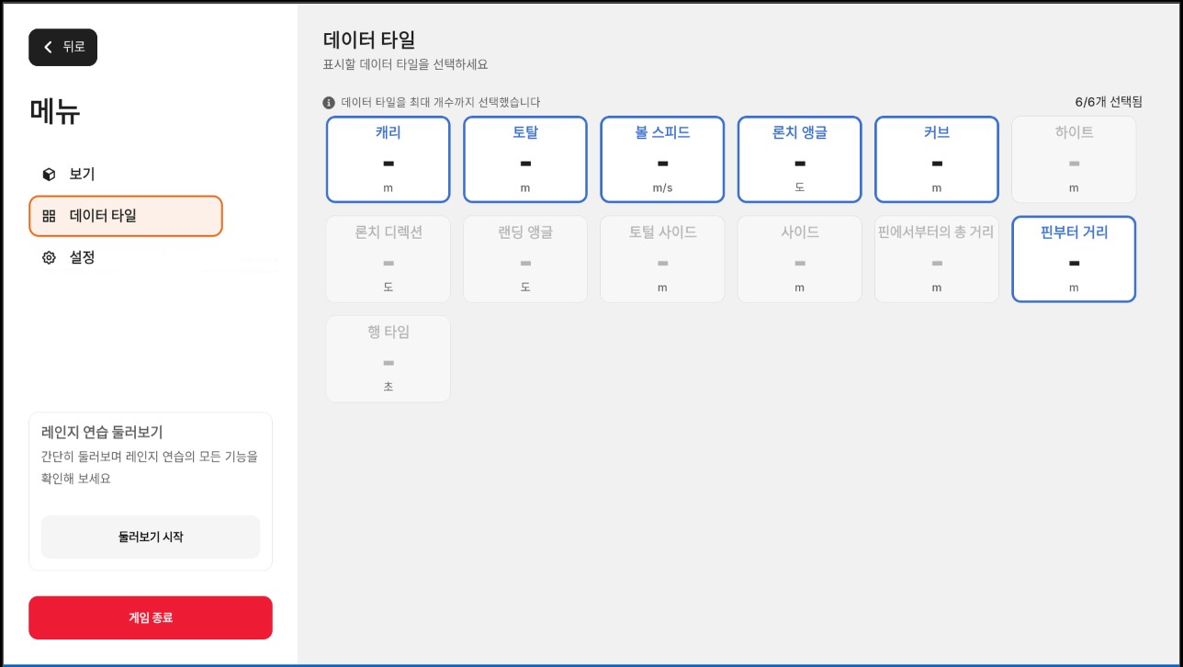Deselect the 캐리 data tile
This screenshot has width=1183, height=667.
point(388,160)
